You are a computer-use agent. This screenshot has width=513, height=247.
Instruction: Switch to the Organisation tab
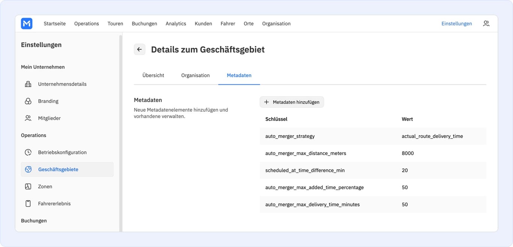195,75
